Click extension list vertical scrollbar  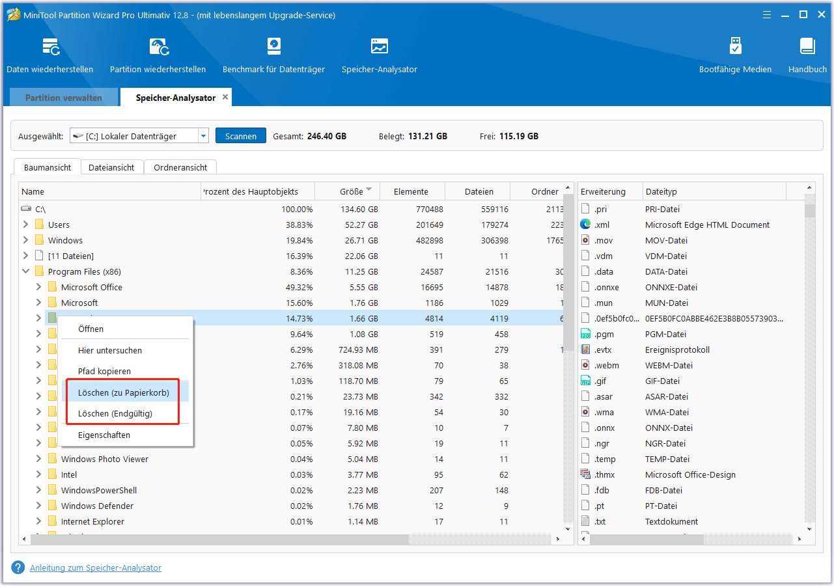click(x=810, y=210)
